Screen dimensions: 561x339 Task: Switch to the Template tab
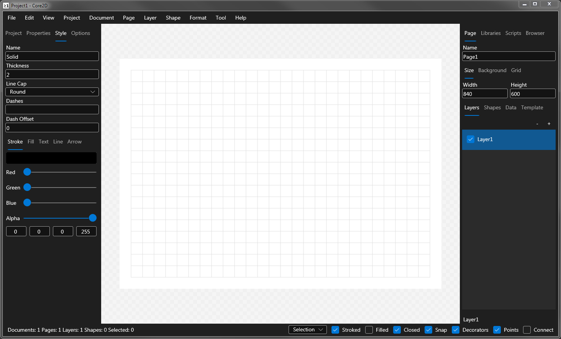coord(532,107)
